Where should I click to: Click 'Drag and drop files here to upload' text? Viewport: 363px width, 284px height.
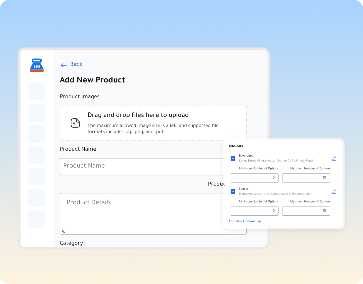(138, 115)
